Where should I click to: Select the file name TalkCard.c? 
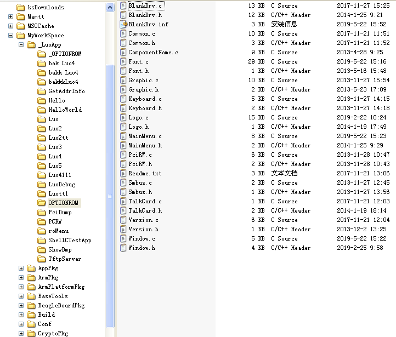145,201
